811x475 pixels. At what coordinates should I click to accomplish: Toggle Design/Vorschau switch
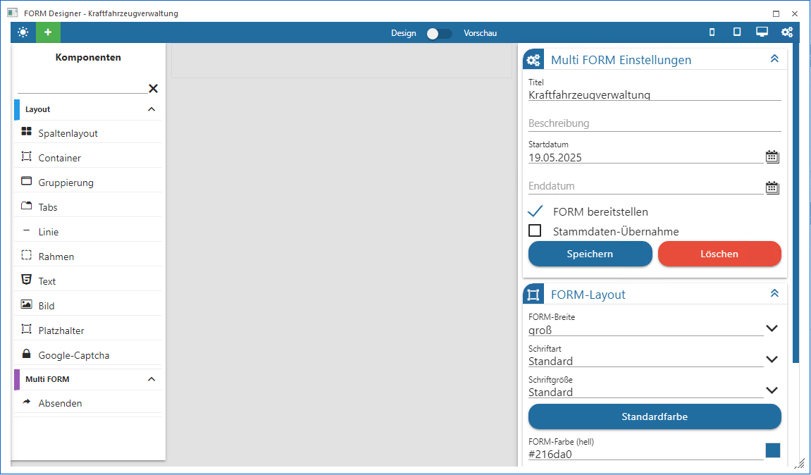pyautogui.click(x=439, y=33)
